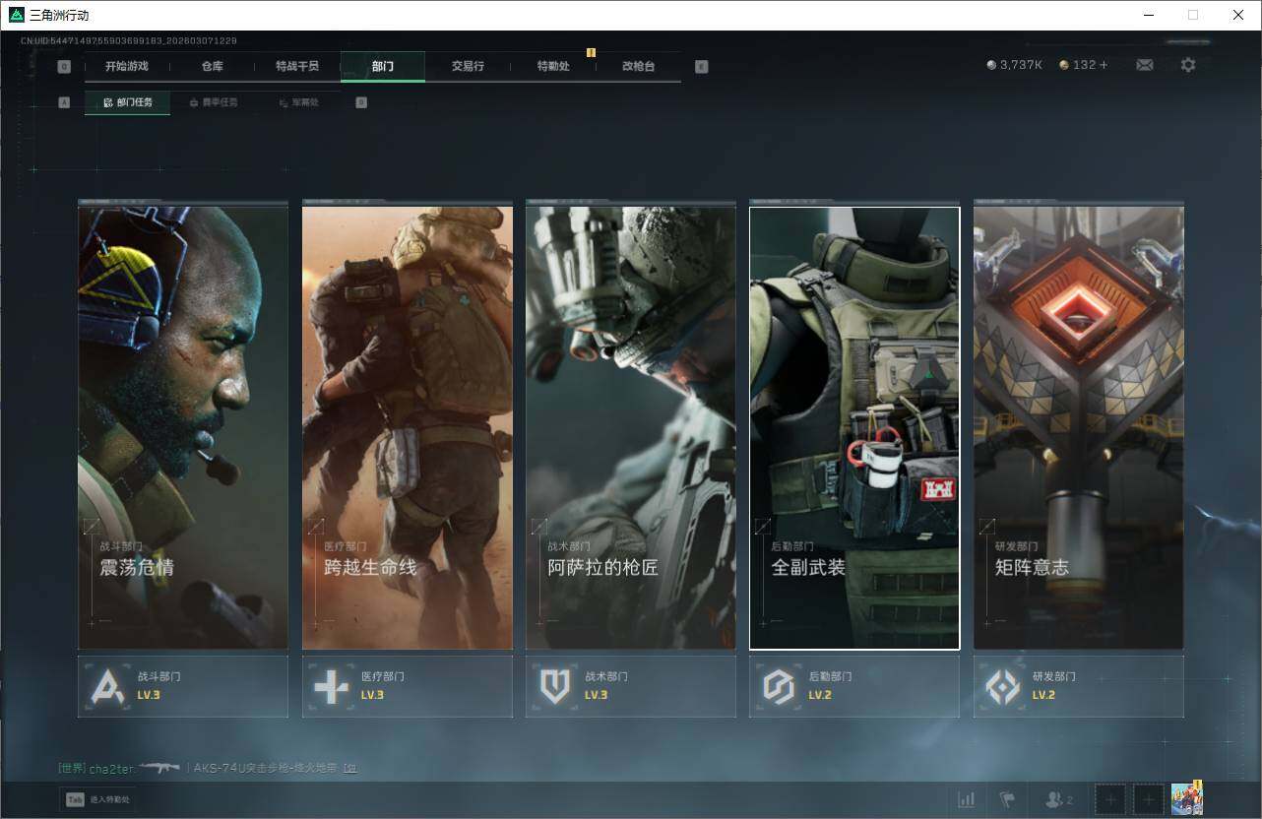The height and width of the screenshot is (819, 1262).
Task: Click the second empty squad slot plus
Action: click(1148, 800)
